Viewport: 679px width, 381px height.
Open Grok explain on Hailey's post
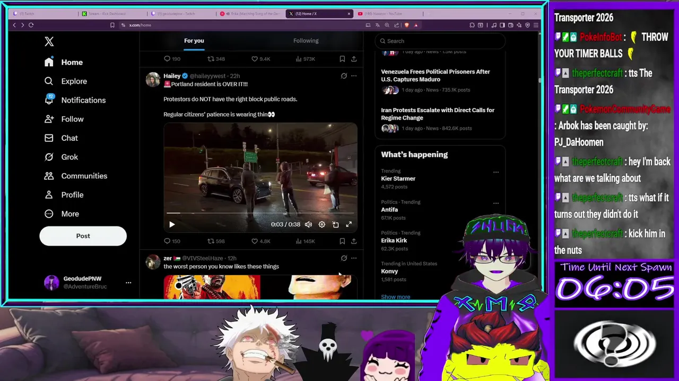click(x=344, y=76)
